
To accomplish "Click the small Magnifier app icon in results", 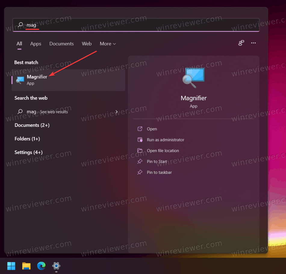I will click(x=20, y=80).
